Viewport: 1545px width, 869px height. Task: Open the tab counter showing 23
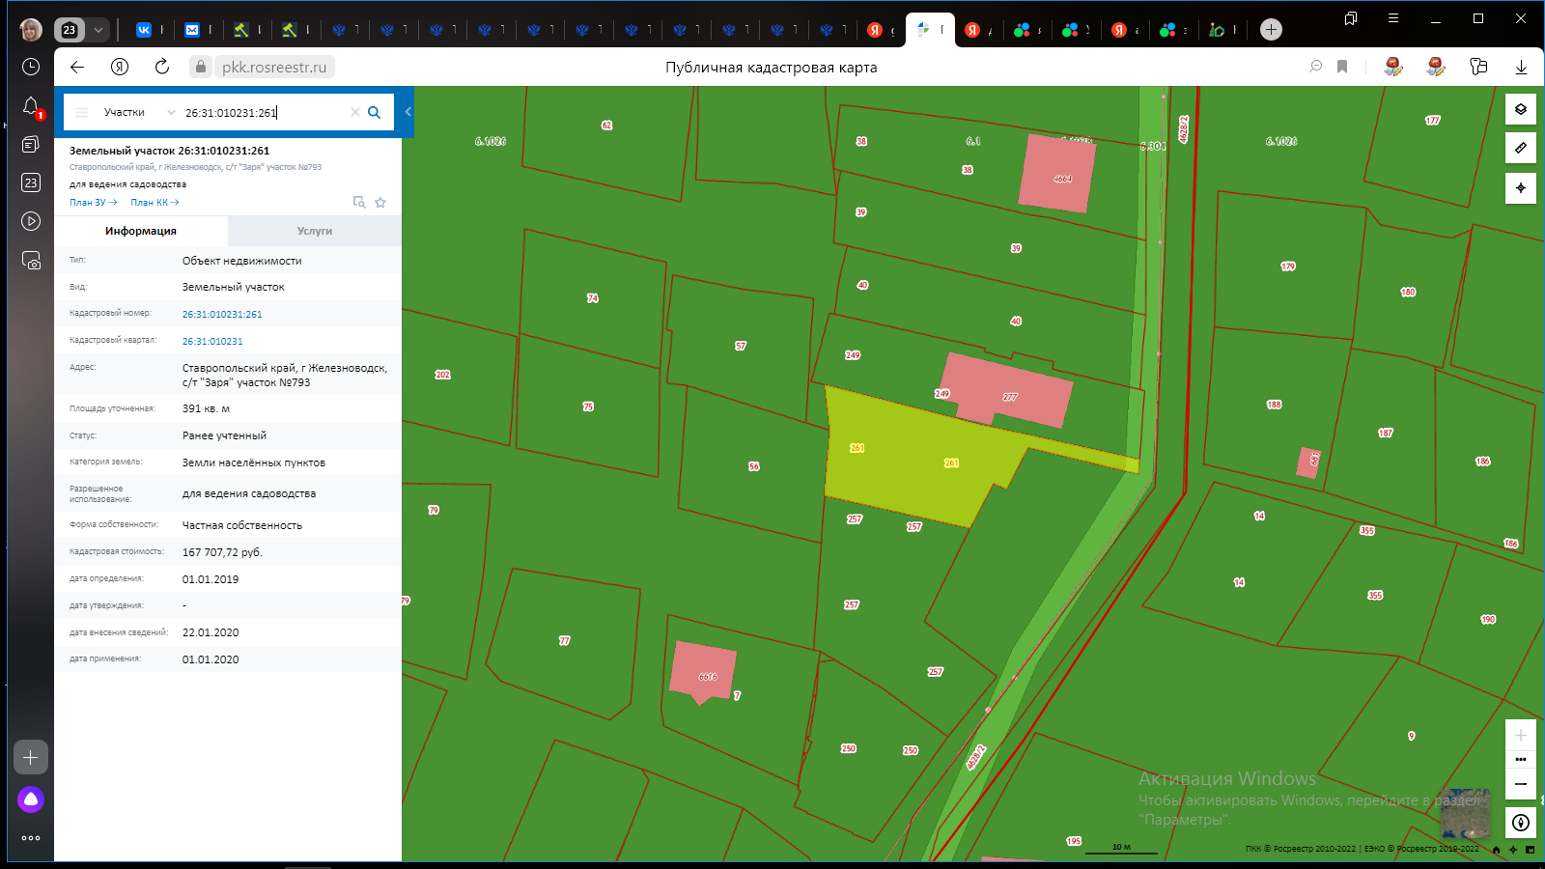(x=70, y=30)
